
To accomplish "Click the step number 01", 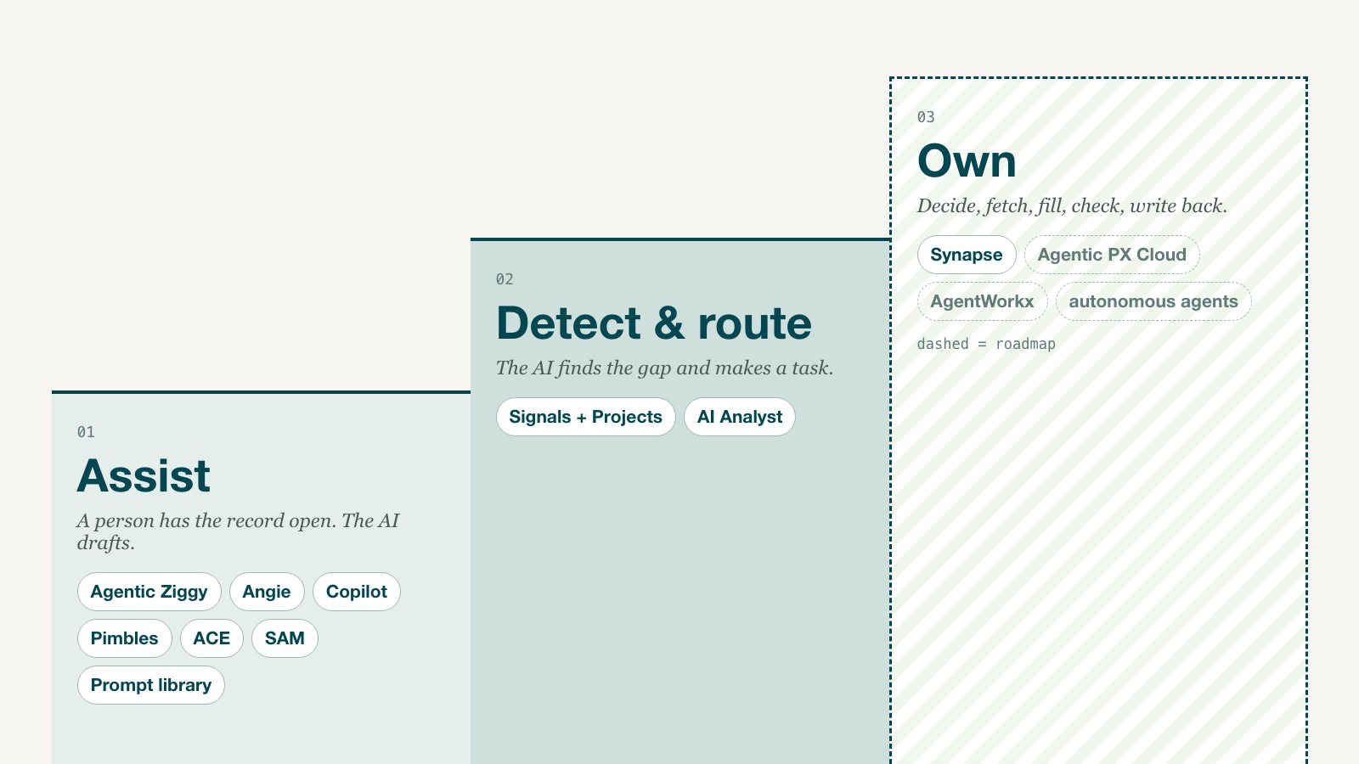I will pos(86,432).
